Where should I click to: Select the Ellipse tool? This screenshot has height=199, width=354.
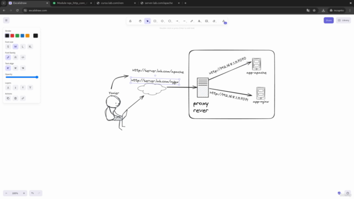(170, 21)
